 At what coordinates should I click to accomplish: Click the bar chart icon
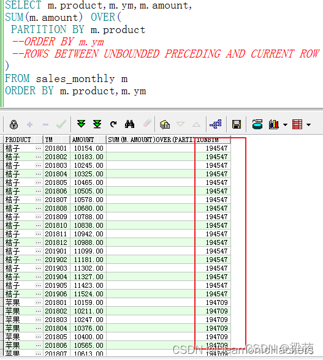pos(274,124)
